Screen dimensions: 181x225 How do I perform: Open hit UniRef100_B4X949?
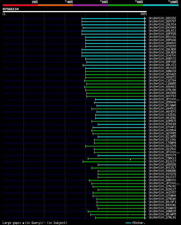pos(162,27)
